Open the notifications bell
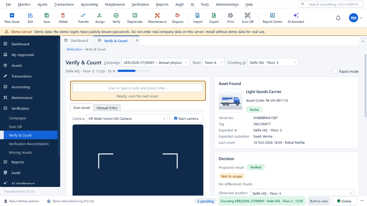The height and width of the screenshot is (206, 367). [338, 18]
